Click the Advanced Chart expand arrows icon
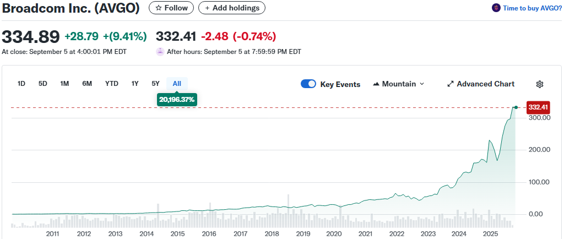The width and height of the screenshot is (564, 239). click(x=451, y=84)
